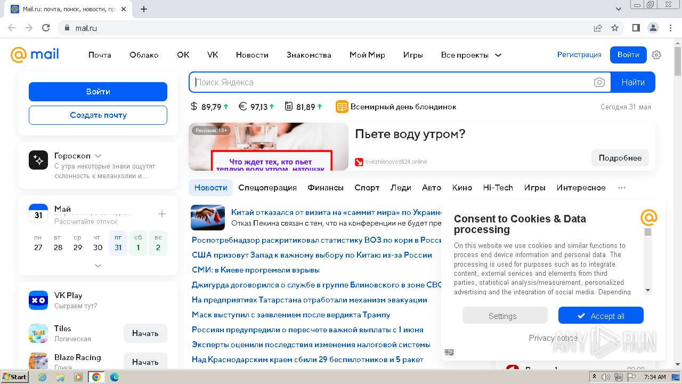The width and height of the screenshot is (682, 384).
Task: Open the VK Play icon
Action: pos(38,300)
